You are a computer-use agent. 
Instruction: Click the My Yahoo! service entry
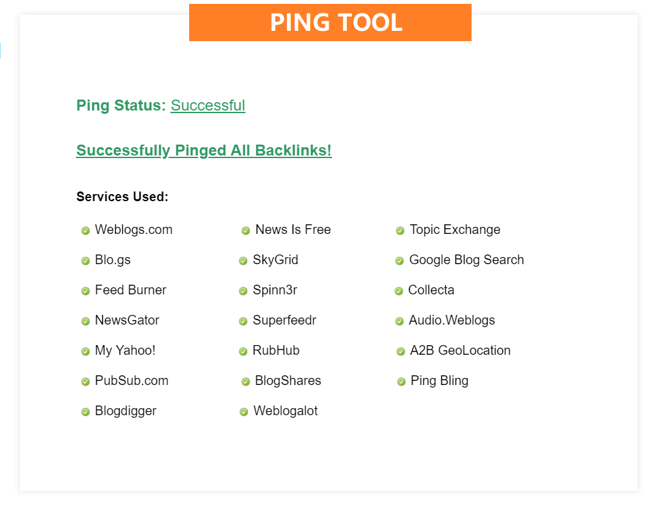click(x=125, y=350)
